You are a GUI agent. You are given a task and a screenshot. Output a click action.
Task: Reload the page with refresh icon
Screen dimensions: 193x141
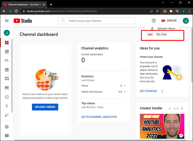(16, 11)
